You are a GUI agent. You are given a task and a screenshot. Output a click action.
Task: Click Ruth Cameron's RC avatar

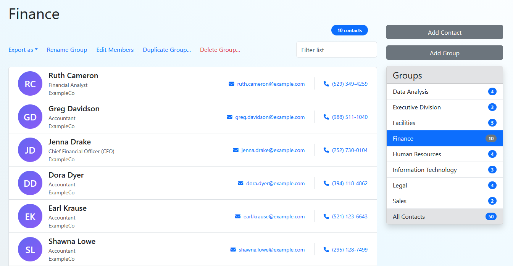[x=30, y=83]
